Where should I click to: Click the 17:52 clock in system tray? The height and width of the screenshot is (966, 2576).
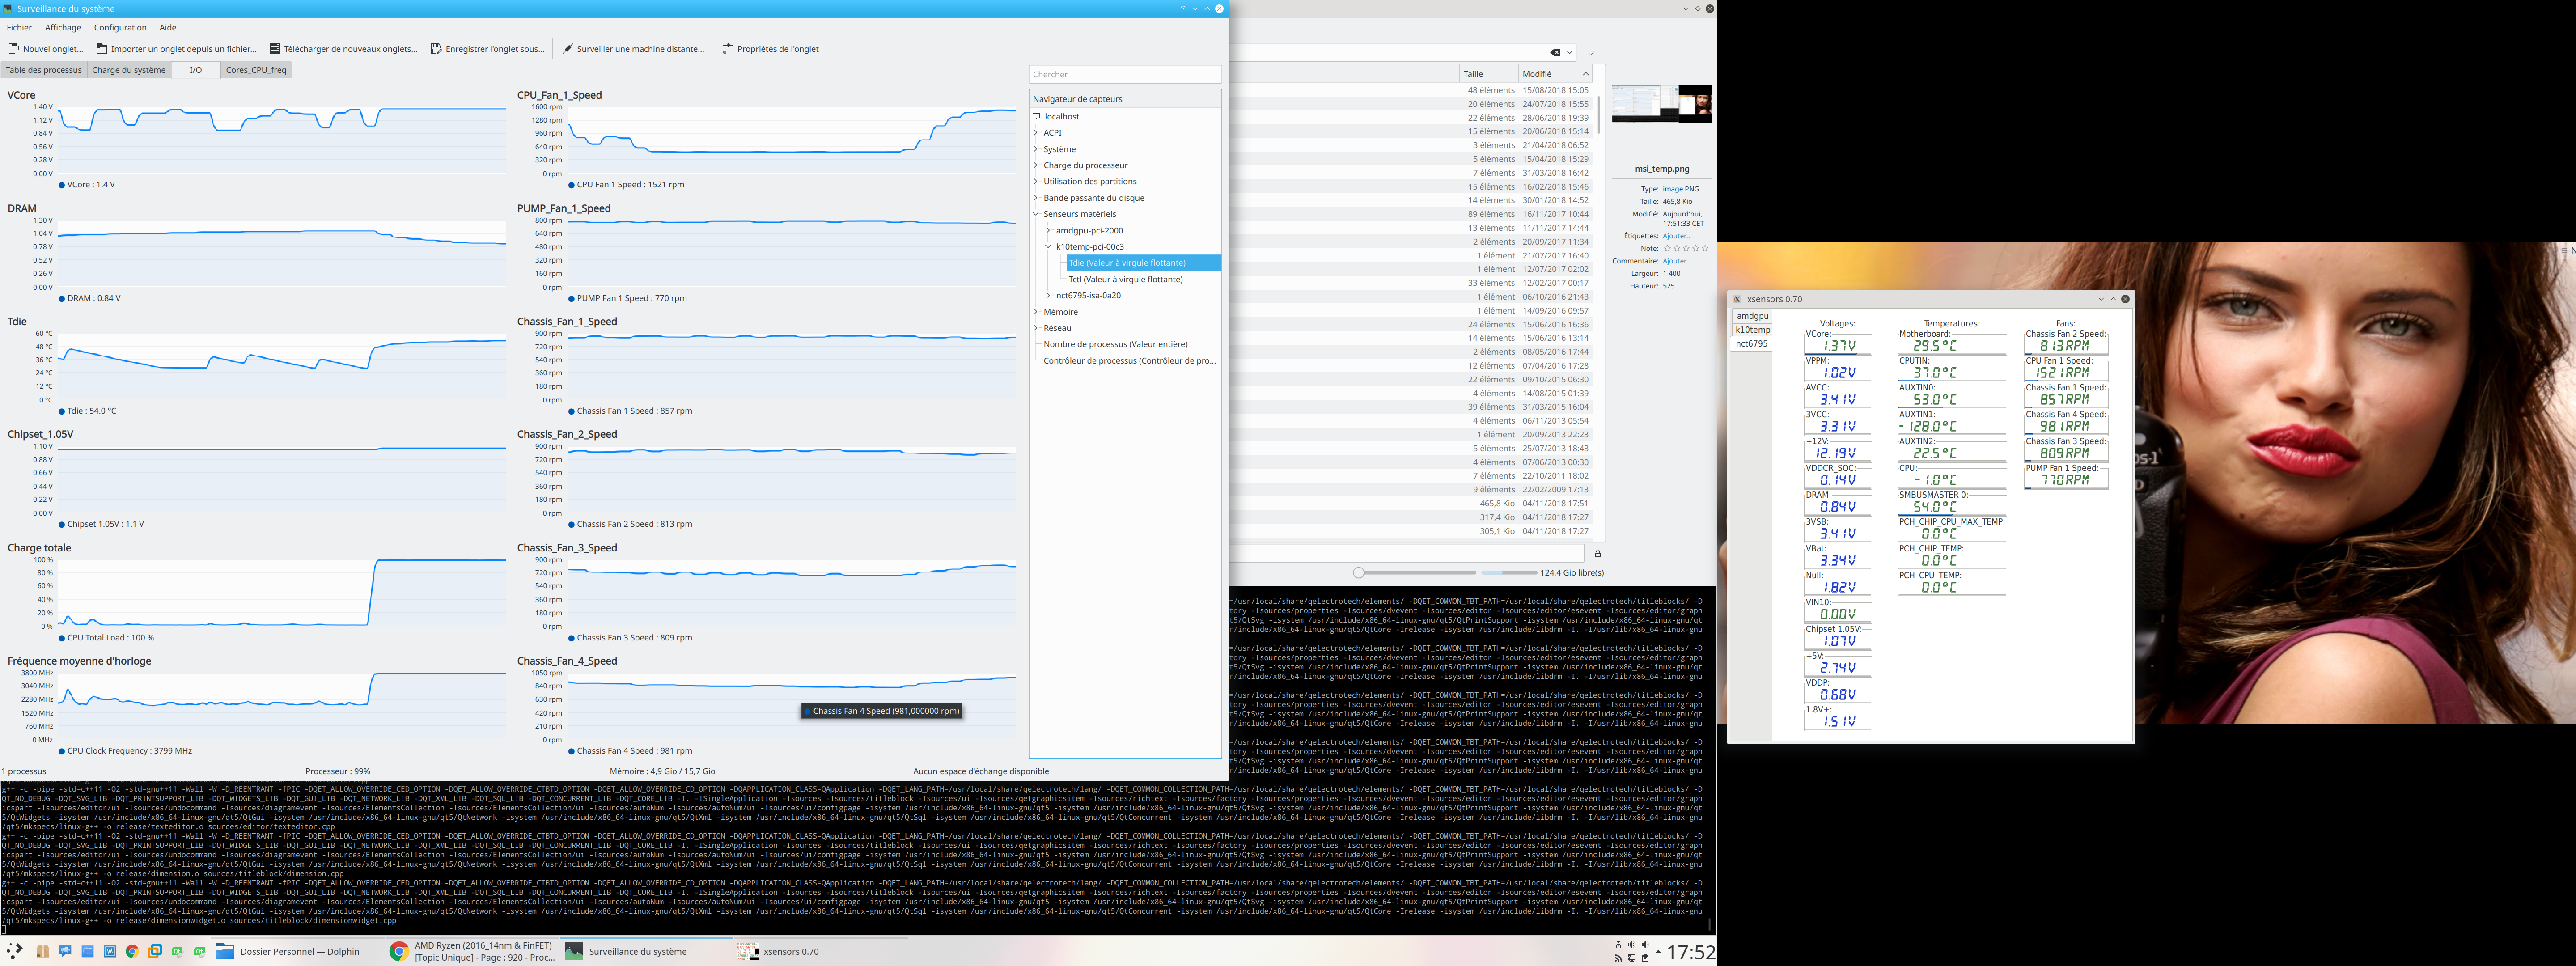(x=1690, y=953)
